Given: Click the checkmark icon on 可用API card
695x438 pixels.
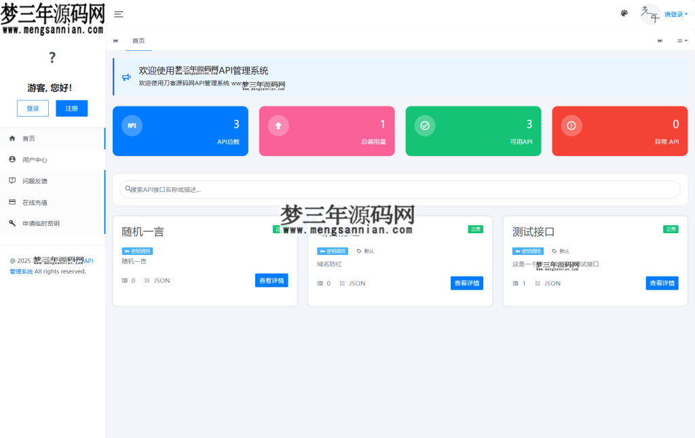Looking at the screenshot, I should click(x=425, y=126).
